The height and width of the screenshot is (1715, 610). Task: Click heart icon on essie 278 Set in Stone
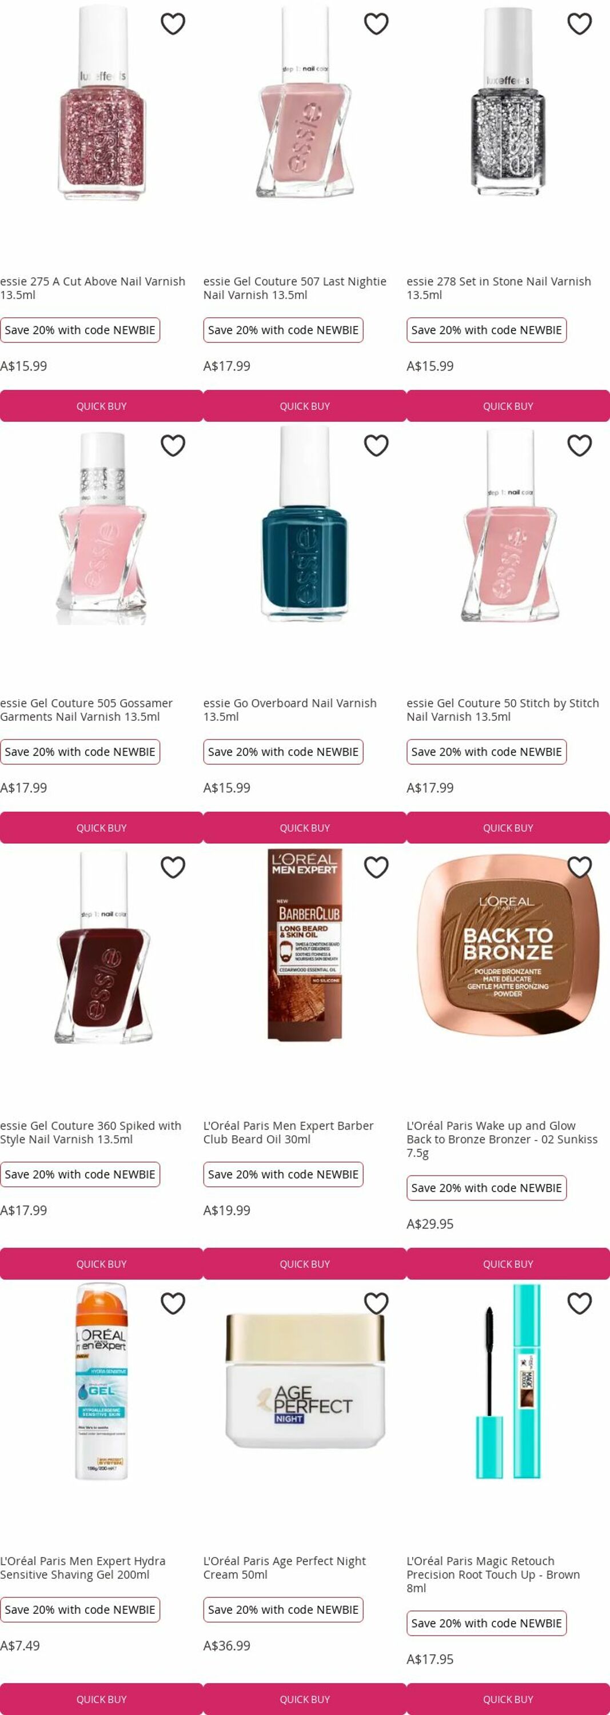(579, 24)
